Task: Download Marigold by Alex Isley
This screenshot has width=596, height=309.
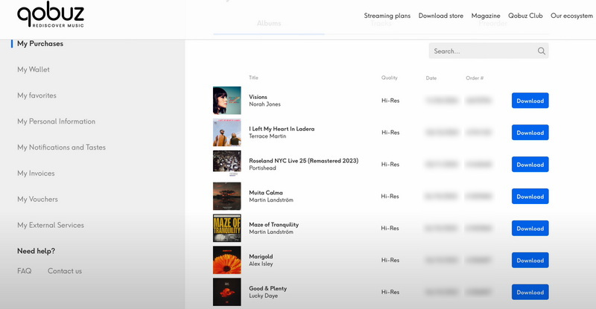Action: coord(530,260)
